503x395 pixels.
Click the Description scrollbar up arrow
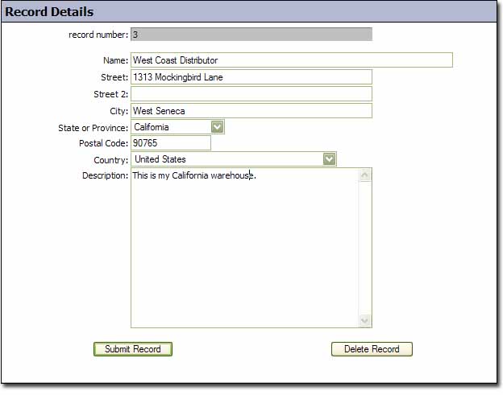pos(364,175)
